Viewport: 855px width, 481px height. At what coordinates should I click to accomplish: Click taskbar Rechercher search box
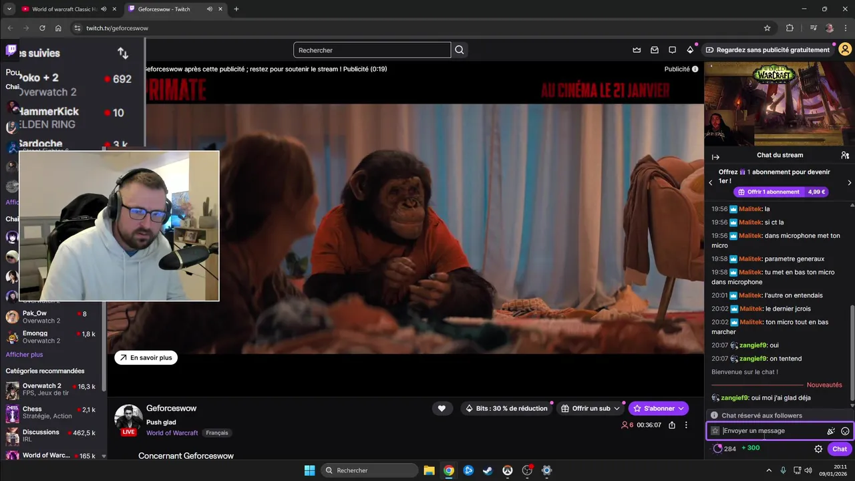pos(368,470)
